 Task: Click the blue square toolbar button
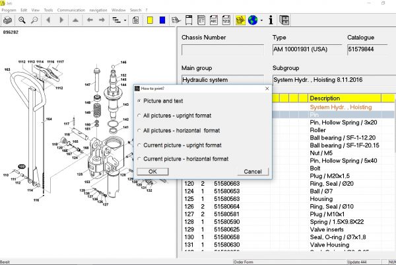162,20
